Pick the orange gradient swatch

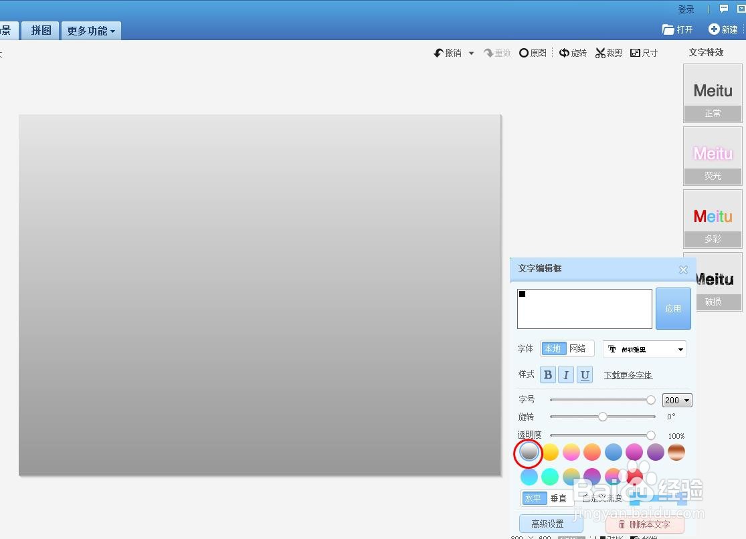pos(592,452)
